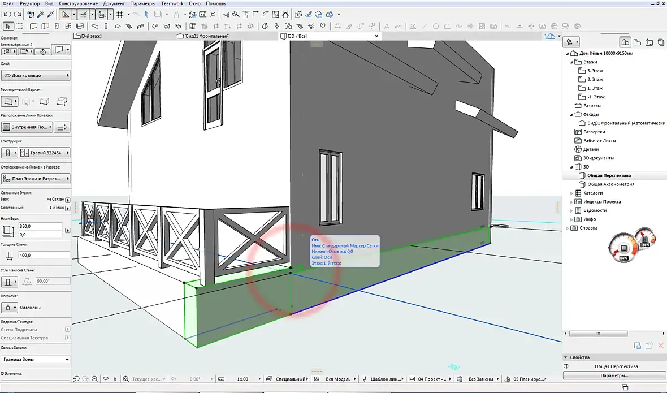Viewport: 667px width, 393px height.
Task: Open the План Этажа и Разрез display button
Action: [x=36, y=179]
